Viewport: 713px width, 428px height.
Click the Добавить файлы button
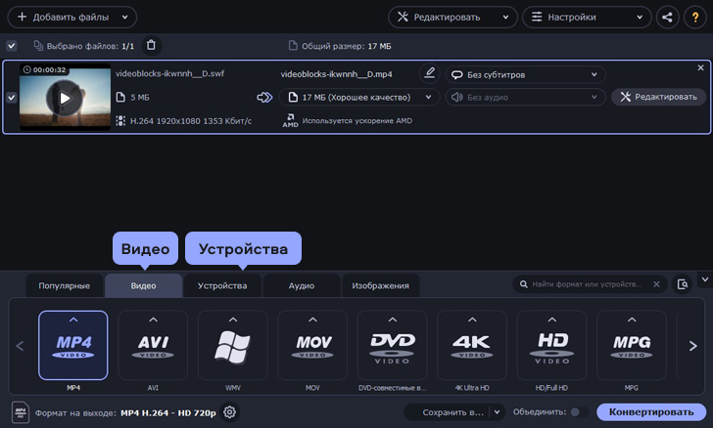click(71, 18)
